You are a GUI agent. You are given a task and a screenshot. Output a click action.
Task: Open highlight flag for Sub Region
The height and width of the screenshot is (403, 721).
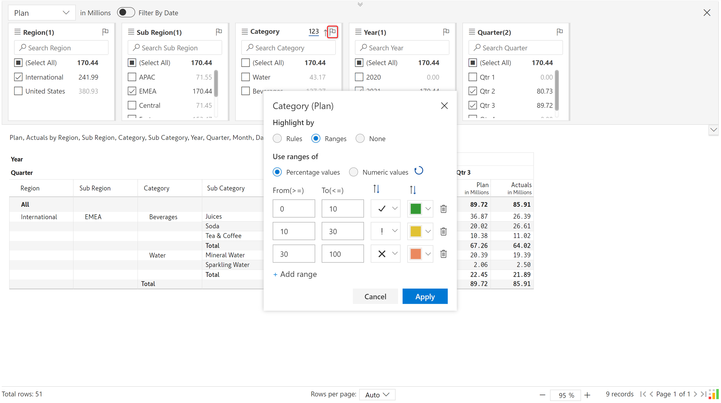219,32
